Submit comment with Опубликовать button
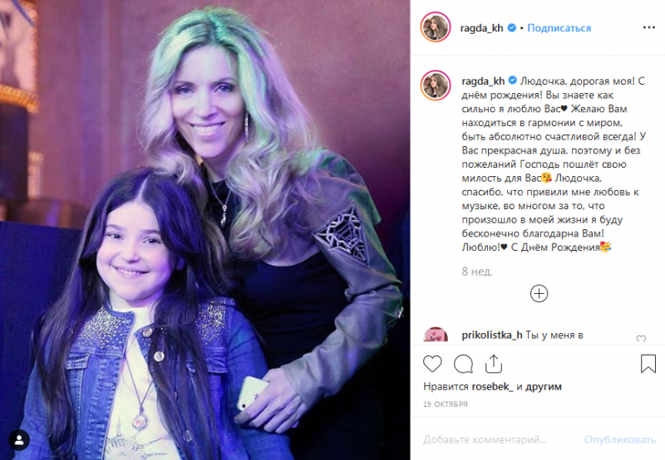The height and width of the screenshot is (460, 665). point(619,440)
